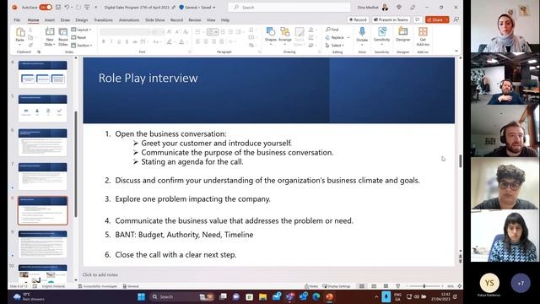540x304 pixels.
Task: Switch to the Transitions tab
Action: click(x=103, y=20)
